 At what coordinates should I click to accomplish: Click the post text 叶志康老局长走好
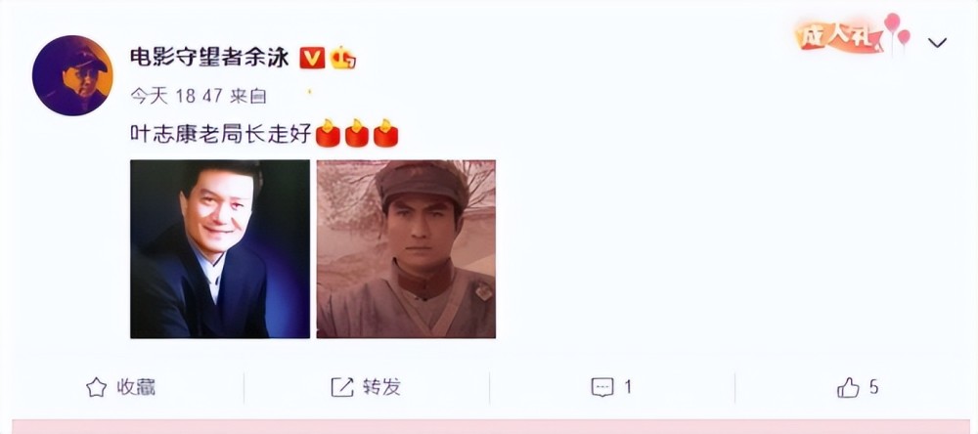(220, 134)
